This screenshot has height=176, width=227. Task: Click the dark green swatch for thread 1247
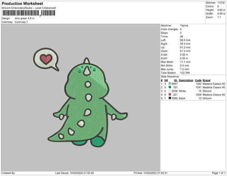(170, 87)
